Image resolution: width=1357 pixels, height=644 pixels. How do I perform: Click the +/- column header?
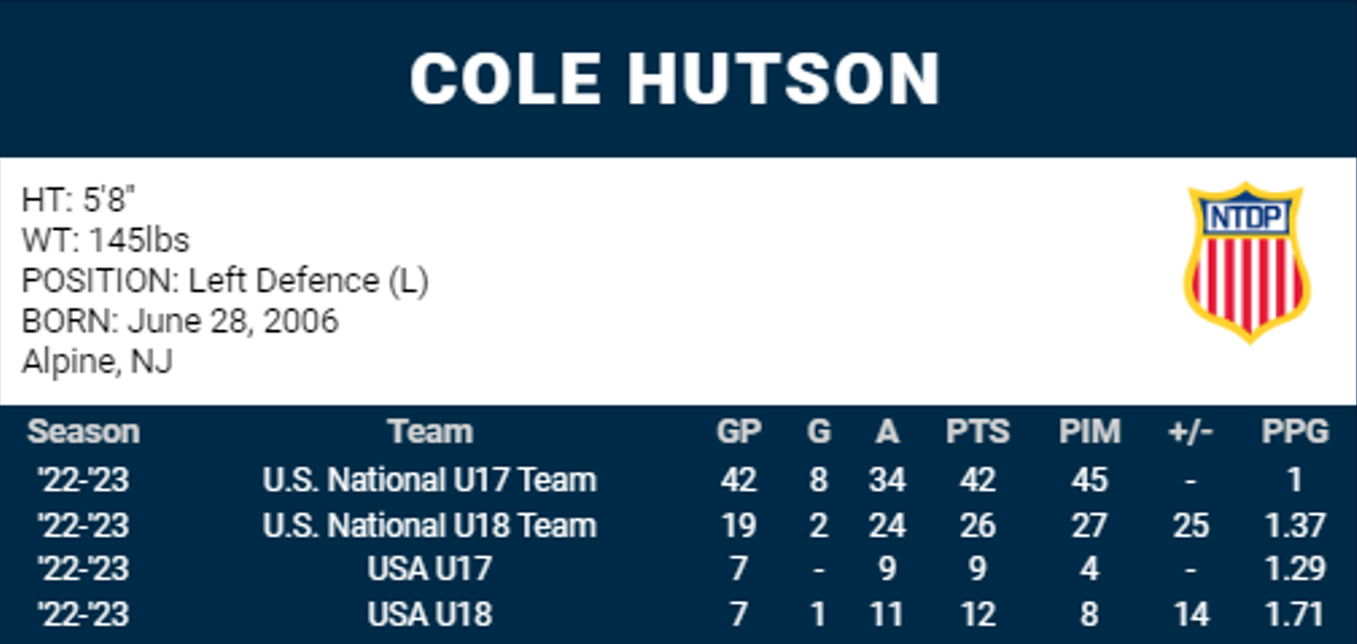tap(1190, 432)
